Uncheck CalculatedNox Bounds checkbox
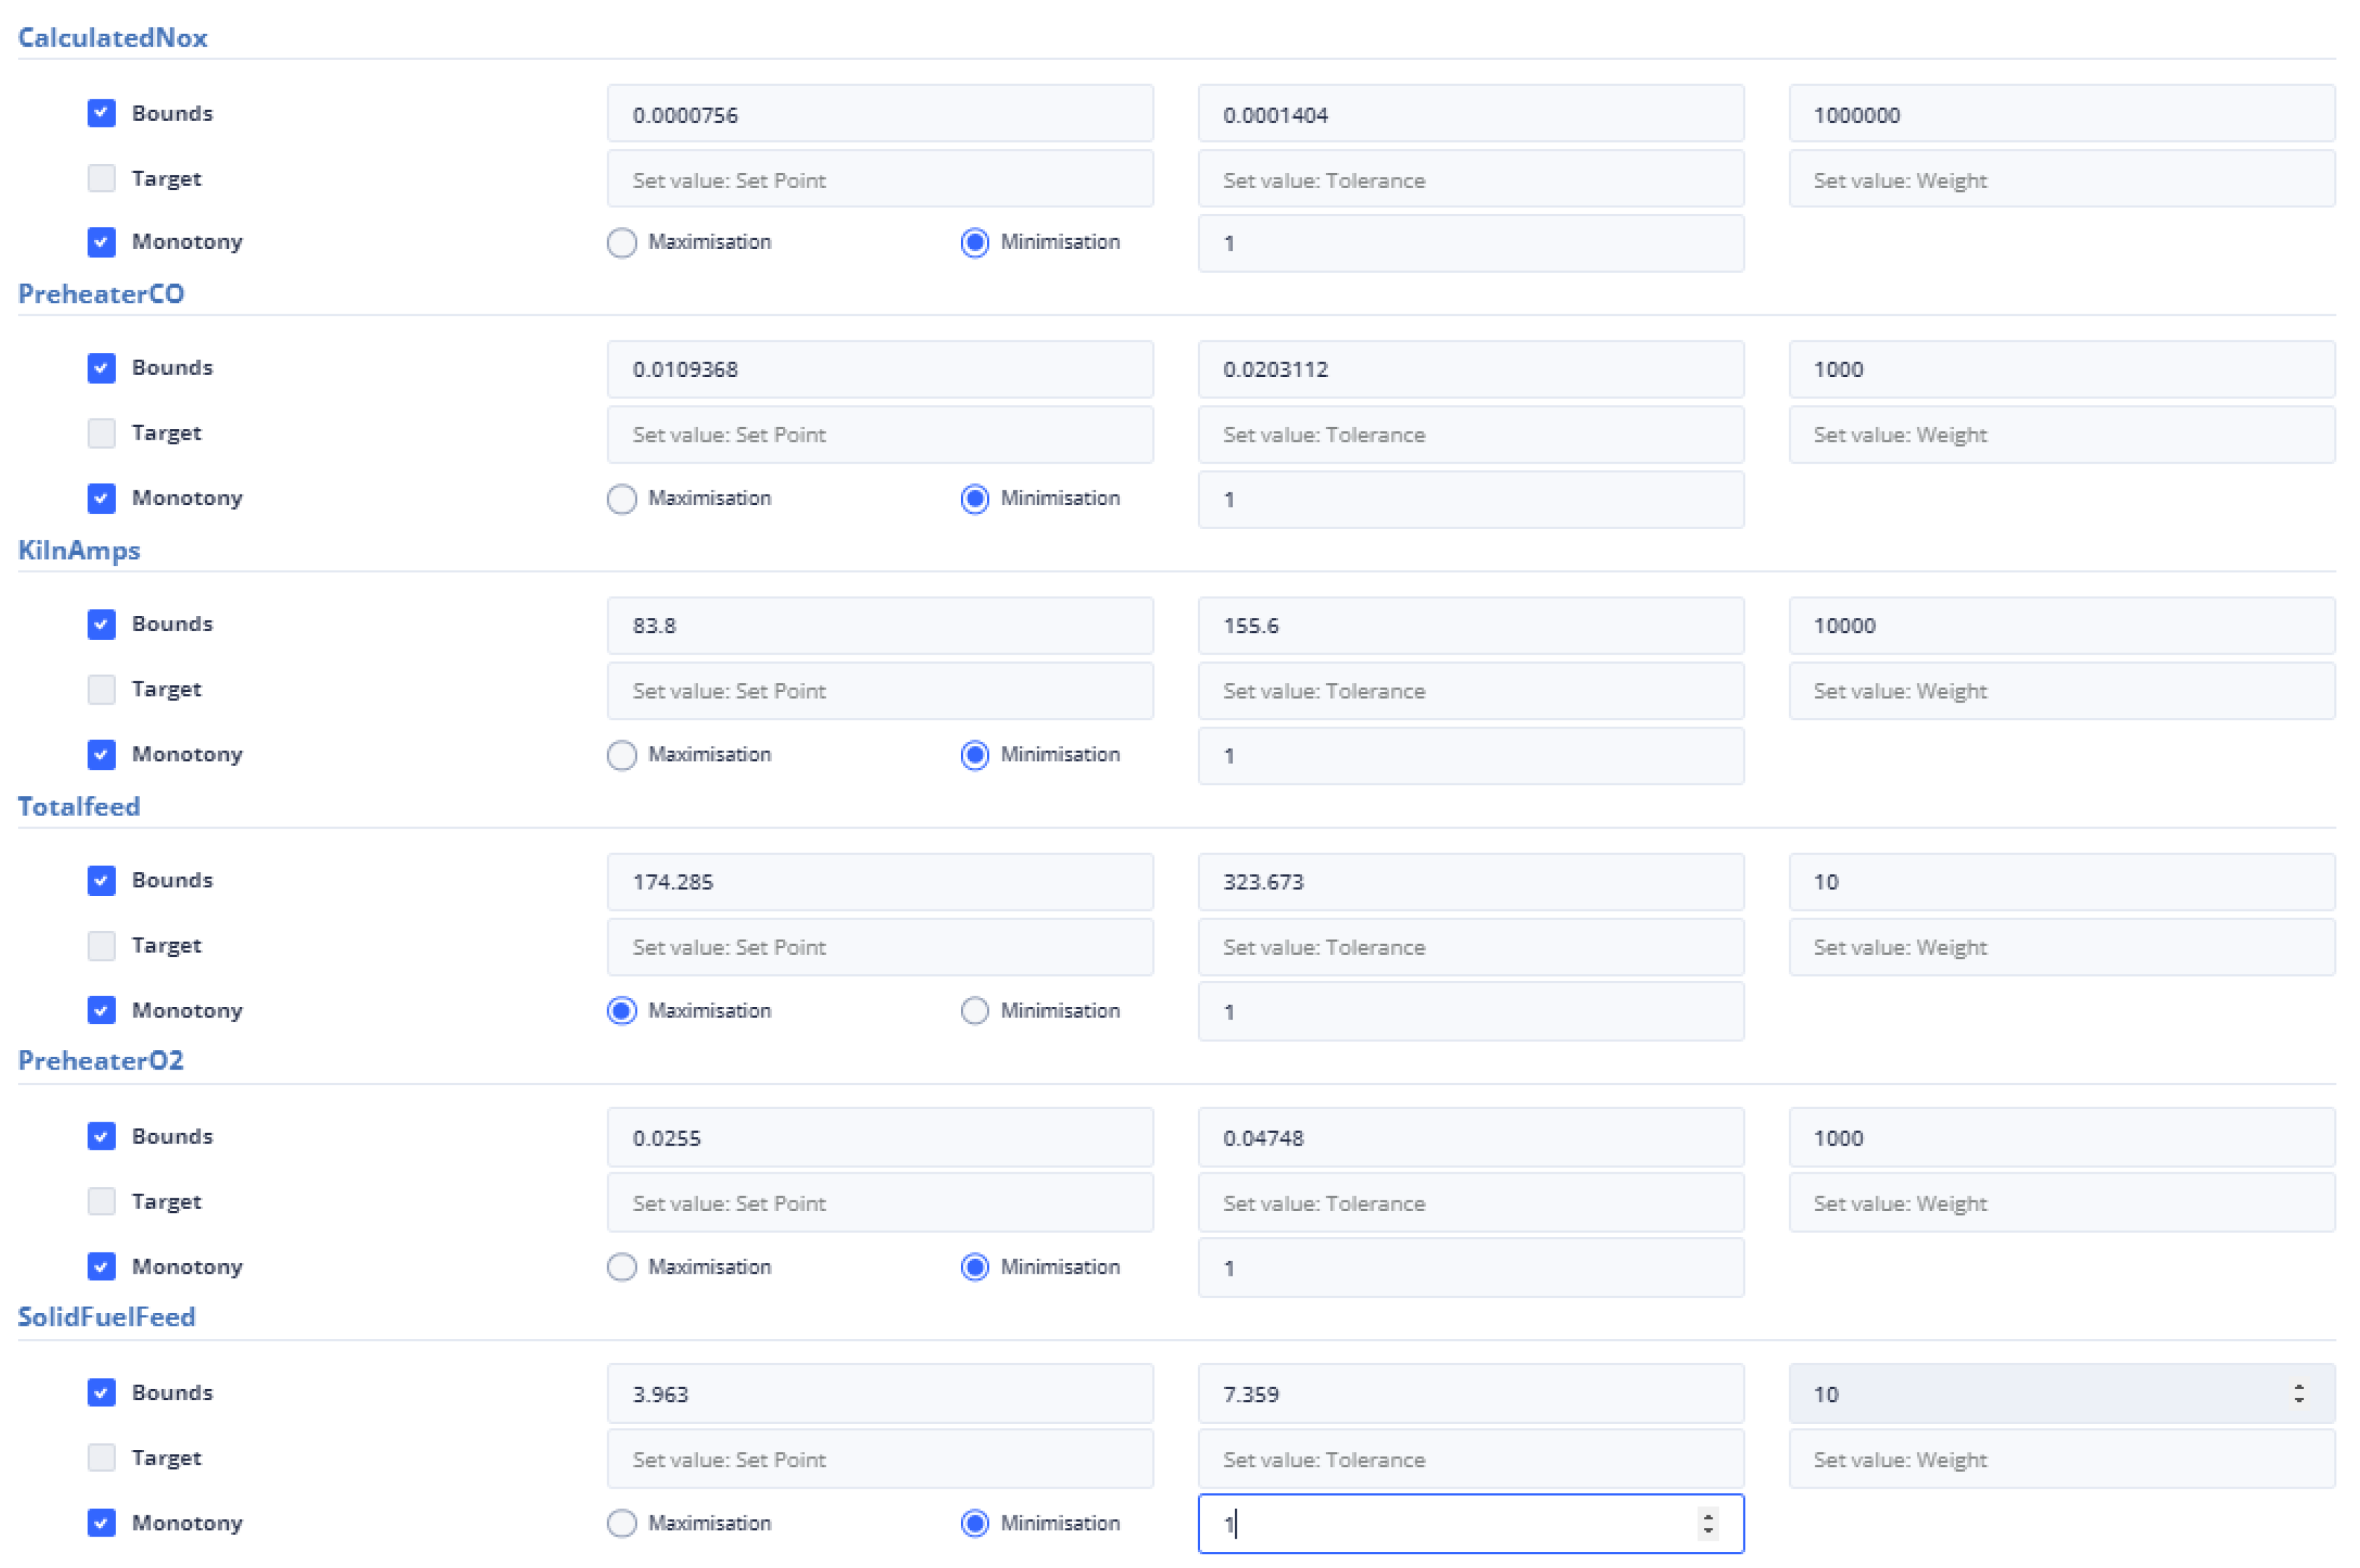Viewport: 2360px width, 1568px height. (101, 113)
